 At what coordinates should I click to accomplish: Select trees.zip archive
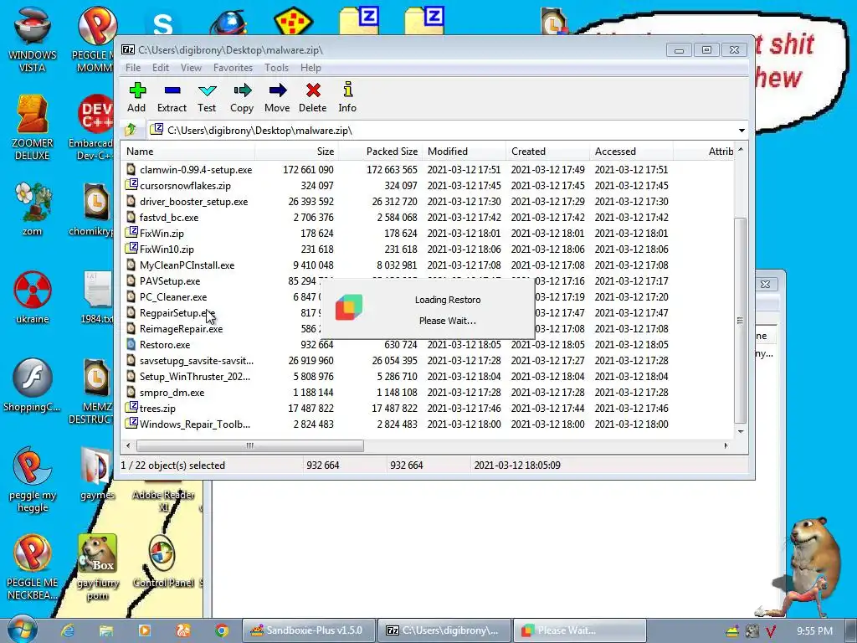pyautogui.click(x=151, y=409)
